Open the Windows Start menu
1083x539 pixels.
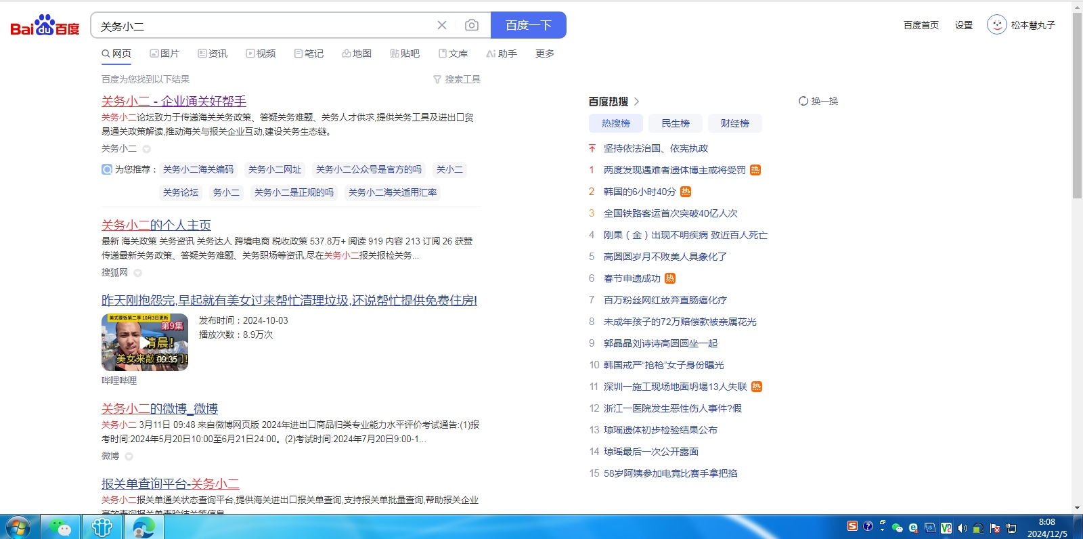point(18,527)
